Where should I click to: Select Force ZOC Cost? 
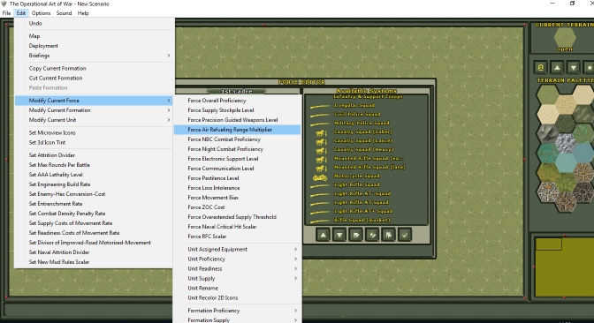pos(238,207)
